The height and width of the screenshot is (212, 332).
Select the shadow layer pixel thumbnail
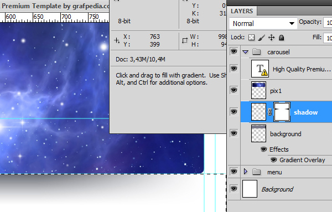point(258,112)
